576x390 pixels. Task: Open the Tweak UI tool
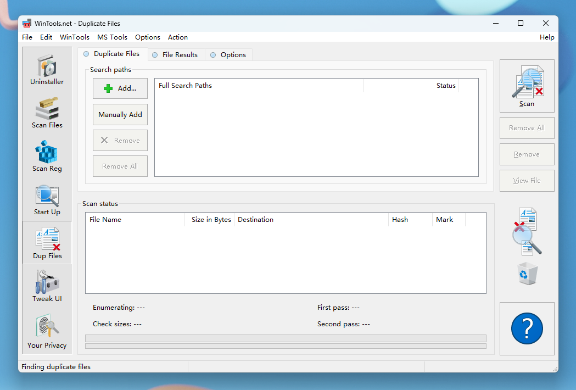tap(47, 286)
